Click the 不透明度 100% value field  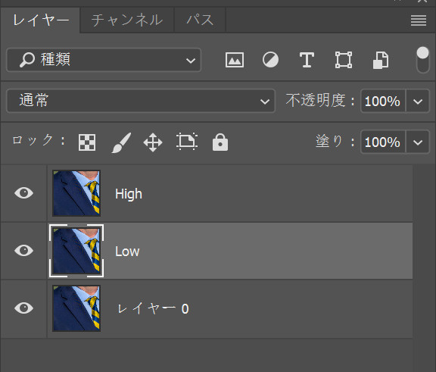point(382,101)
